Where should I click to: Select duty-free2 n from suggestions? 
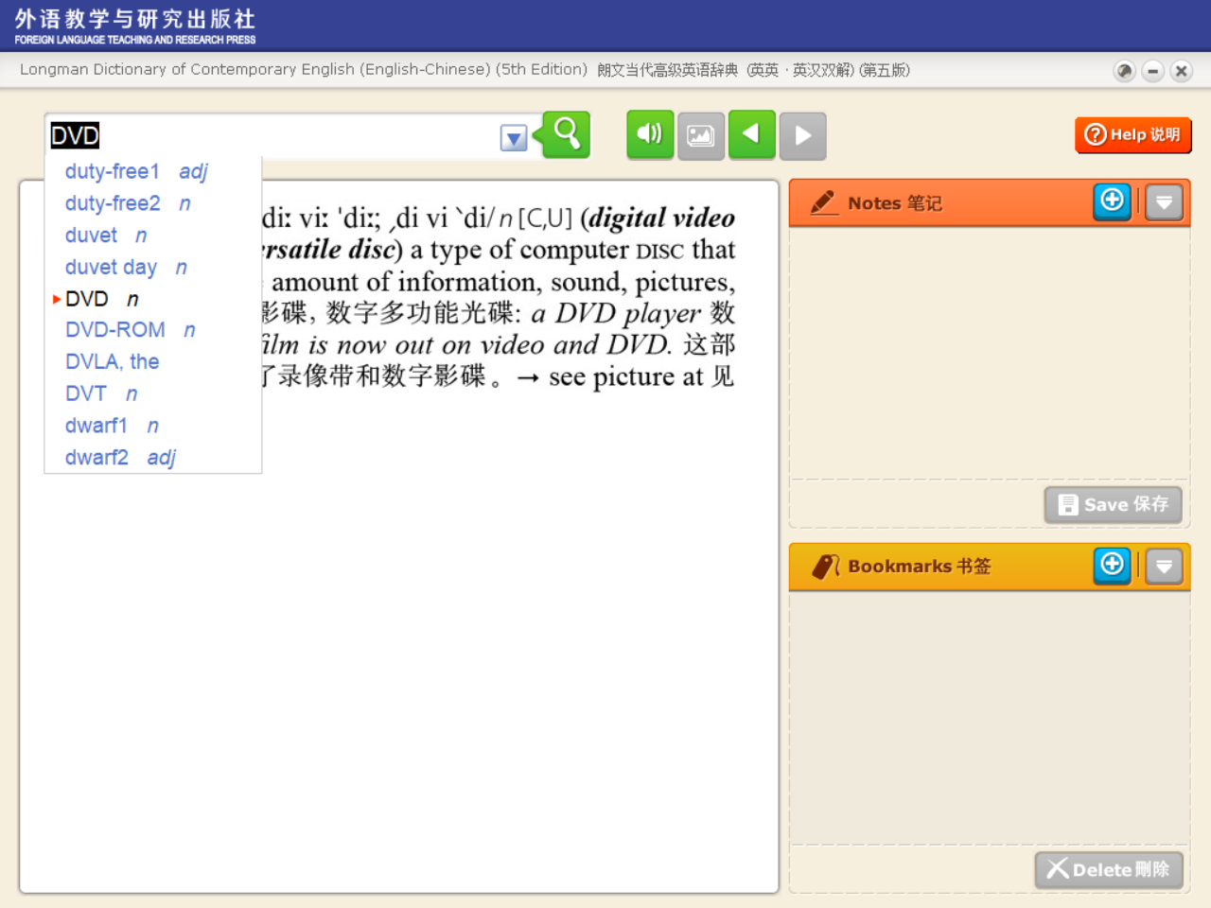(128, 203)
